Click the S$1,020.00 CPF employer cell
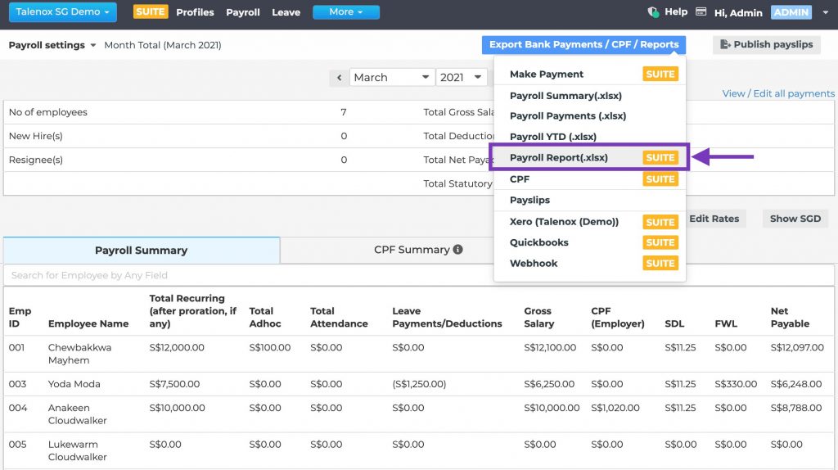This screenshot has width=838, height=470. click(x=615, y=408)
